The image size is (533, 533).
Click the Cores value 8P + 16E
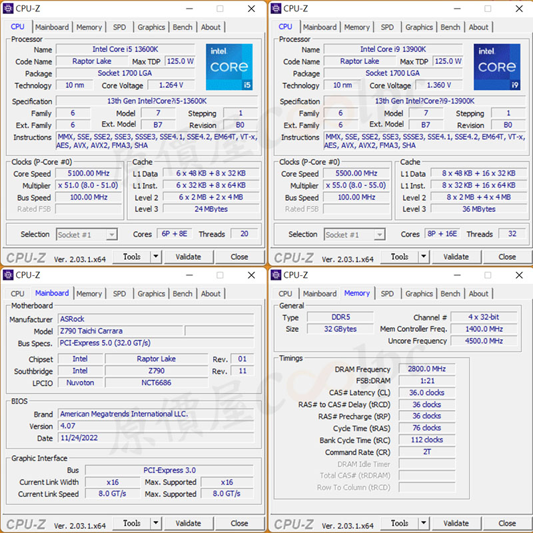point(442,234)
